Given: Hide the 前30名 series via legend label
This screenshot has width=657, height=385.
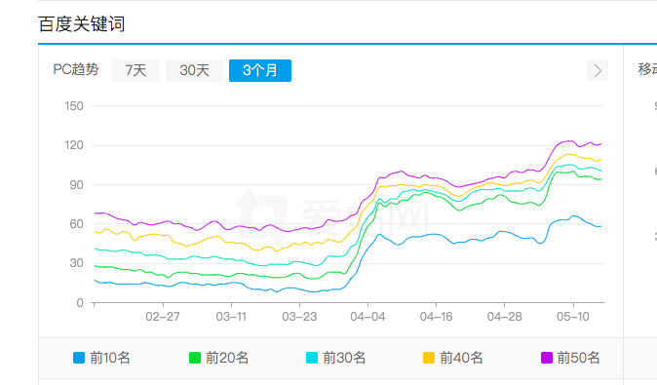Looking at the screenshot, I should (344, 358).
